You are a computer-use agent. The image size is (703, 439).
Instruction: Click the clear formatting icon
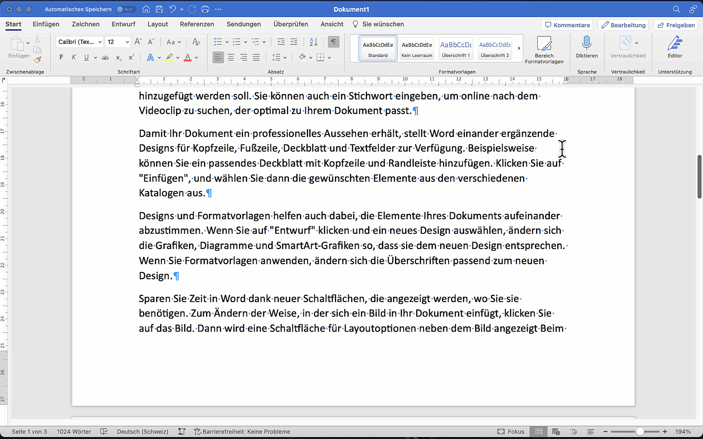click(x=196, y=42)
